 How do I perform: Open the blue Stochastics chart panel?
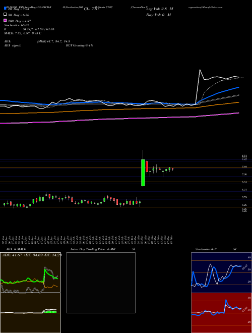[x=221, y=272]
